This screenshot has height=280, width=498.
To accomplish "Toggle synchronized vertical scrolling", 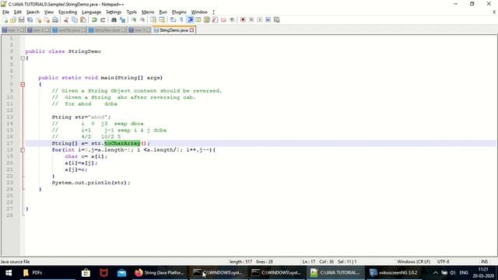I will [x=153, y=19].
